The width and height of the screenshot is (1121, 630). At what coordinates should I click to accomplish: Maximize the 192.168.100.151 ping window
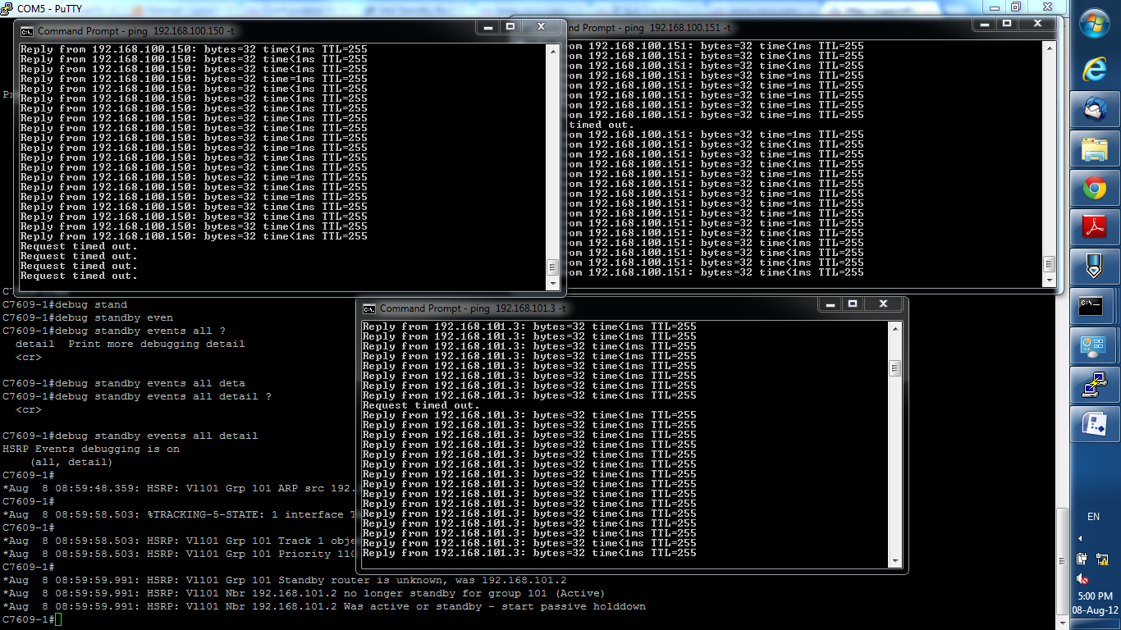coord(1006,24)
